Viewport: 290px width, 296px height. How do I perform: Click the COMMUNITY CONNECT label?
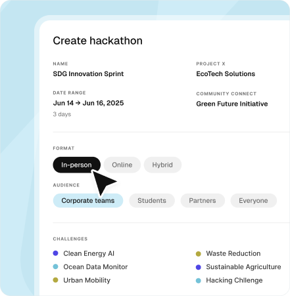coord(226,94)
